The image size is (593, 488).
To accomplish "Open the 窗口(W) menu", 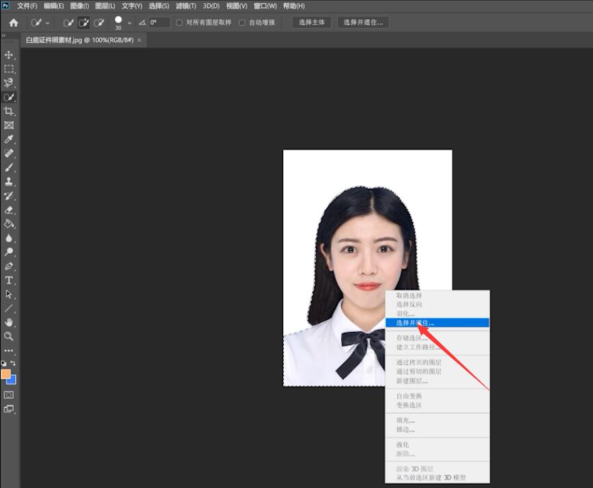I will click(265, 6).
